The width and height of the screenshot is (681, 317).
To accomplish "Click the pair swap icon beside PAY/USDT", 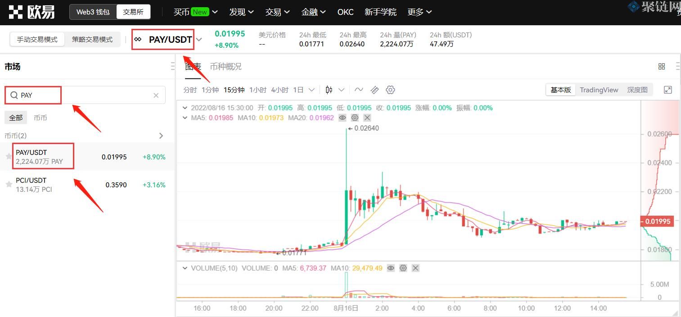I will point(138,40).
